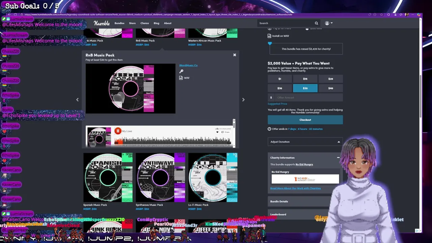
Task: Click the RnB Music Pack cover image
Action: [x=131, y=89]
